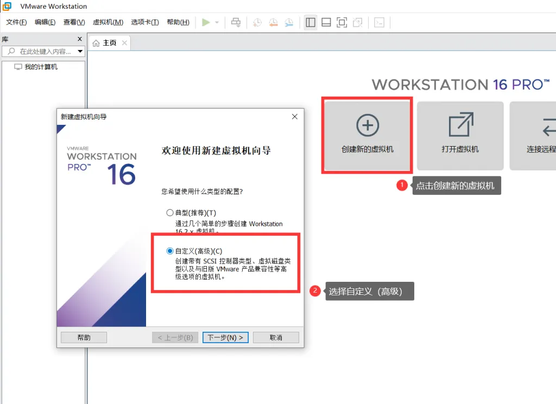Open the 文件(F) menu
The height and width of the screenshot is (404, 556).
[16, 22]
